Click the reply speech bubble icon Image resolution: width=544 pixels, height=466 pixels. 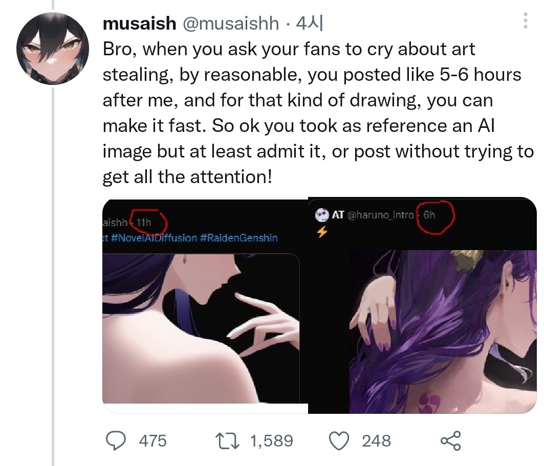[x=117, y=440]
